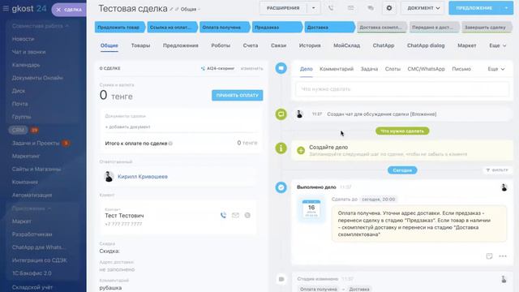Image resolution: width=519 pixels, height=292 pixels.
Task: Click the email envelope icon in header
Action: 350,8
